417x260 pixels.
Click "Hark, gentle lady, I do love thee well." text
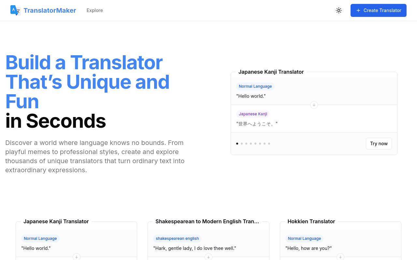[195, 248]
